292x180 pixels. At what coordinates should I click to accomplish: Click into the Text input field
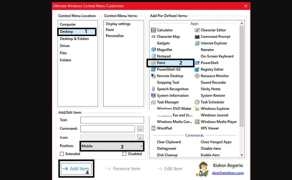[x=112, y=120]
